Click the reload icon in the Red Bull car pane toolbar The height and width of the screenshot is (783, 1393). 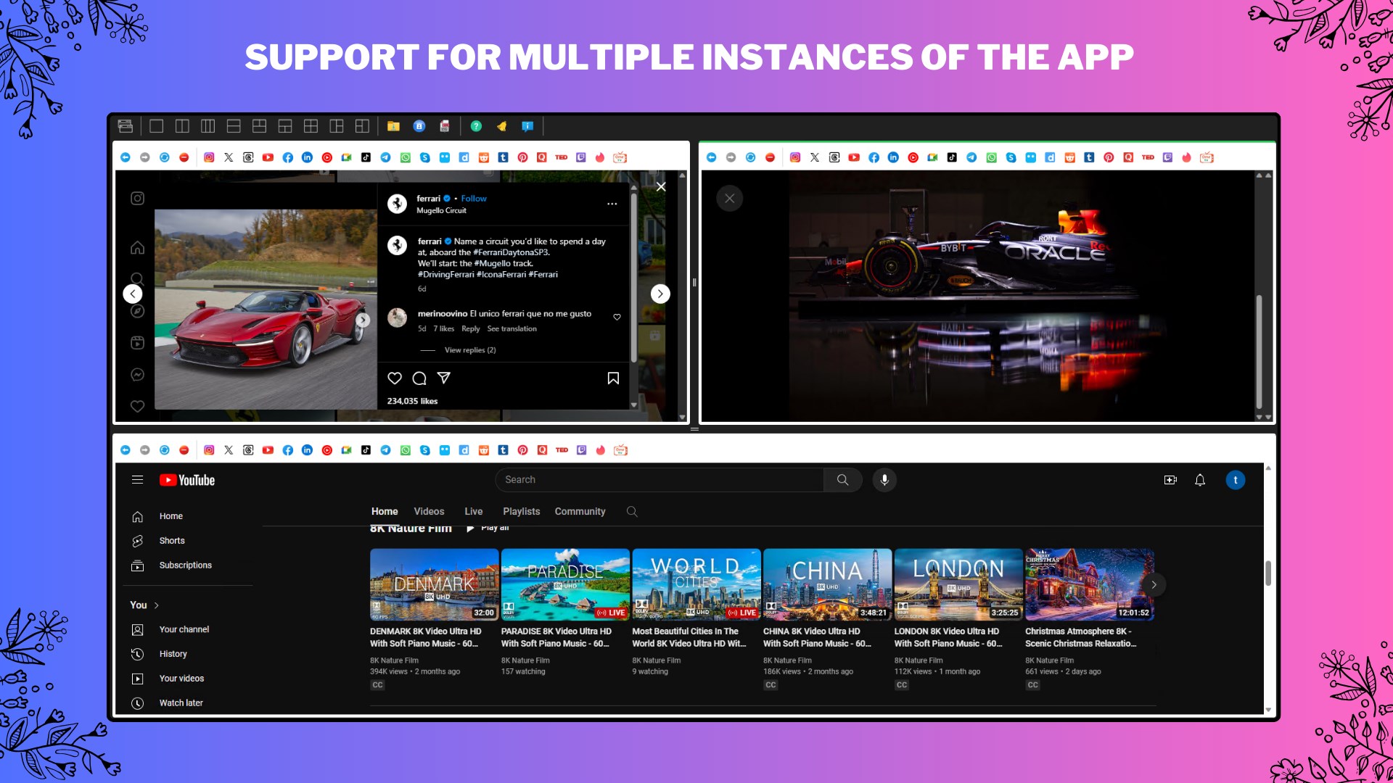(750, 157)
